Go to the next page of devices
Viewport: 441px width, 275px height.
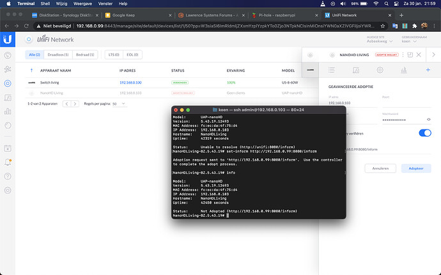pyautogui.click(x=75, y=103)
